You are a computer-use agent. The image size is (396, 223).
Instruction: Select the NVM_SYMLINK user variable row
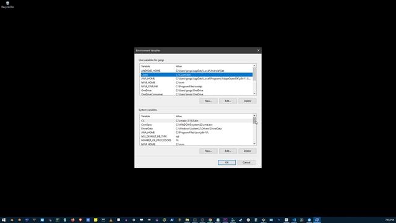click(x=197, y=87)
